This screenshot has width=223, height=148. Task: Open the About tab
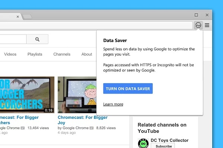[87, 54]
